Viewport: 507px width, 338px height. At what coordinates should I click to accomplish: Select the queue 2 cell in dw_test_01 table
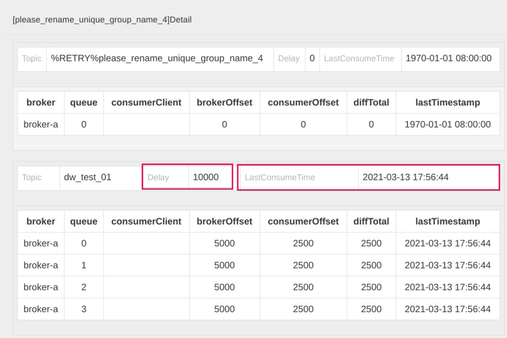83,287
